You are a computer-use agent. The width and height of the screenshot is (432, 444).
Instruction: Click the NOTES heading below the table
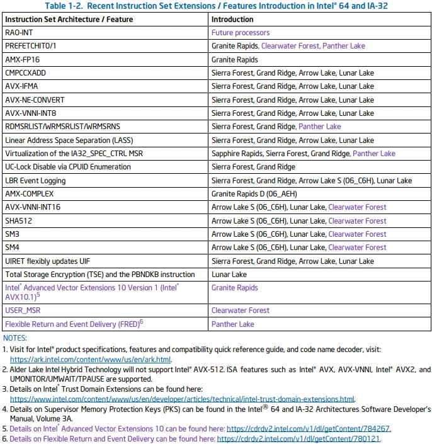[15, 338]
